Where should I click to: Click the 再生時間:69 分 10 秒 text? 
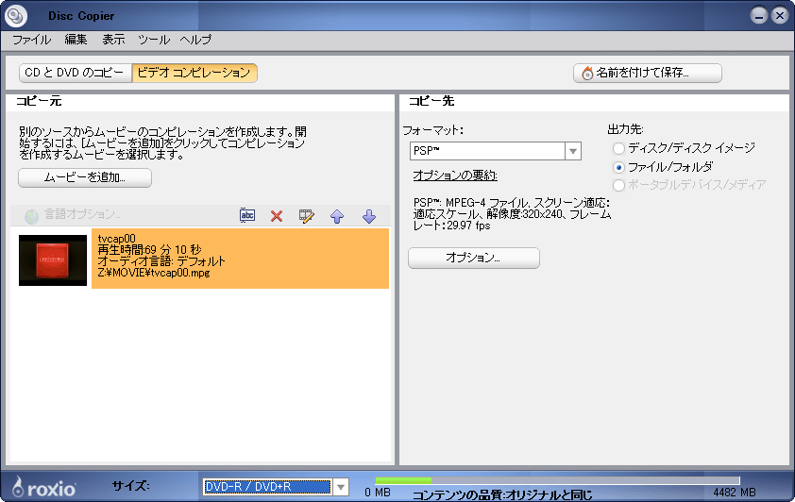pyautogui.click(x=149, y=250)
